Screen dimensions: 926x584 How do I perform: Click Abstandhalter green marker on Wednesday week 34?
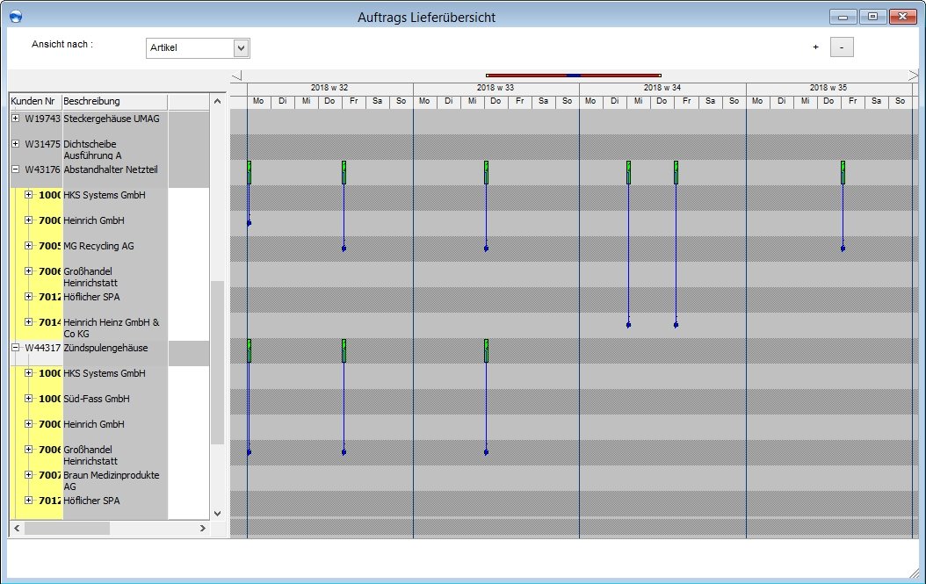628,172
